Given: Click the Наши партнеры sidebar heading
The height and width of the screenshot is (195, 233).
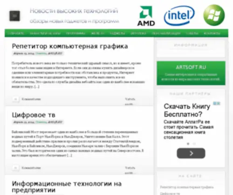Looking at the screenshot, I should (x=190, y=94).
